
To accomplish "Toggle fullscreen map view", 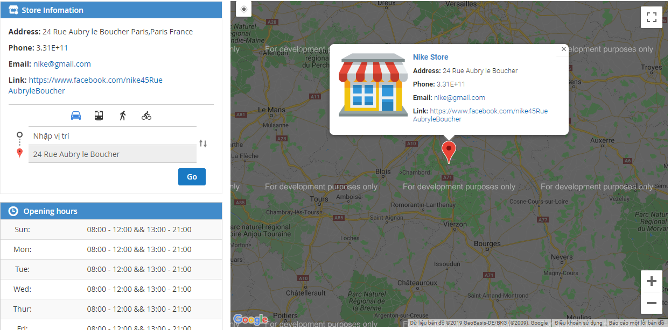I will (652, 17).
